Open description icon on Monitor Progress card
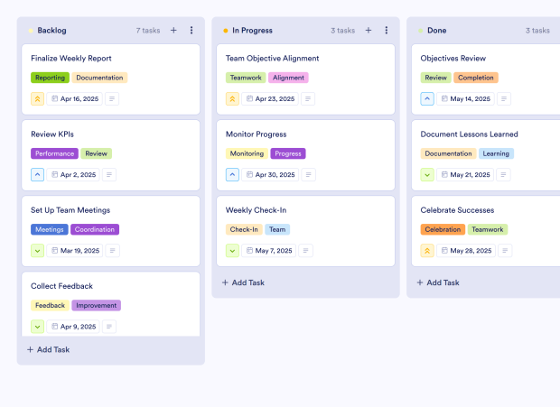The image size is (560, 407). point(307,175)
